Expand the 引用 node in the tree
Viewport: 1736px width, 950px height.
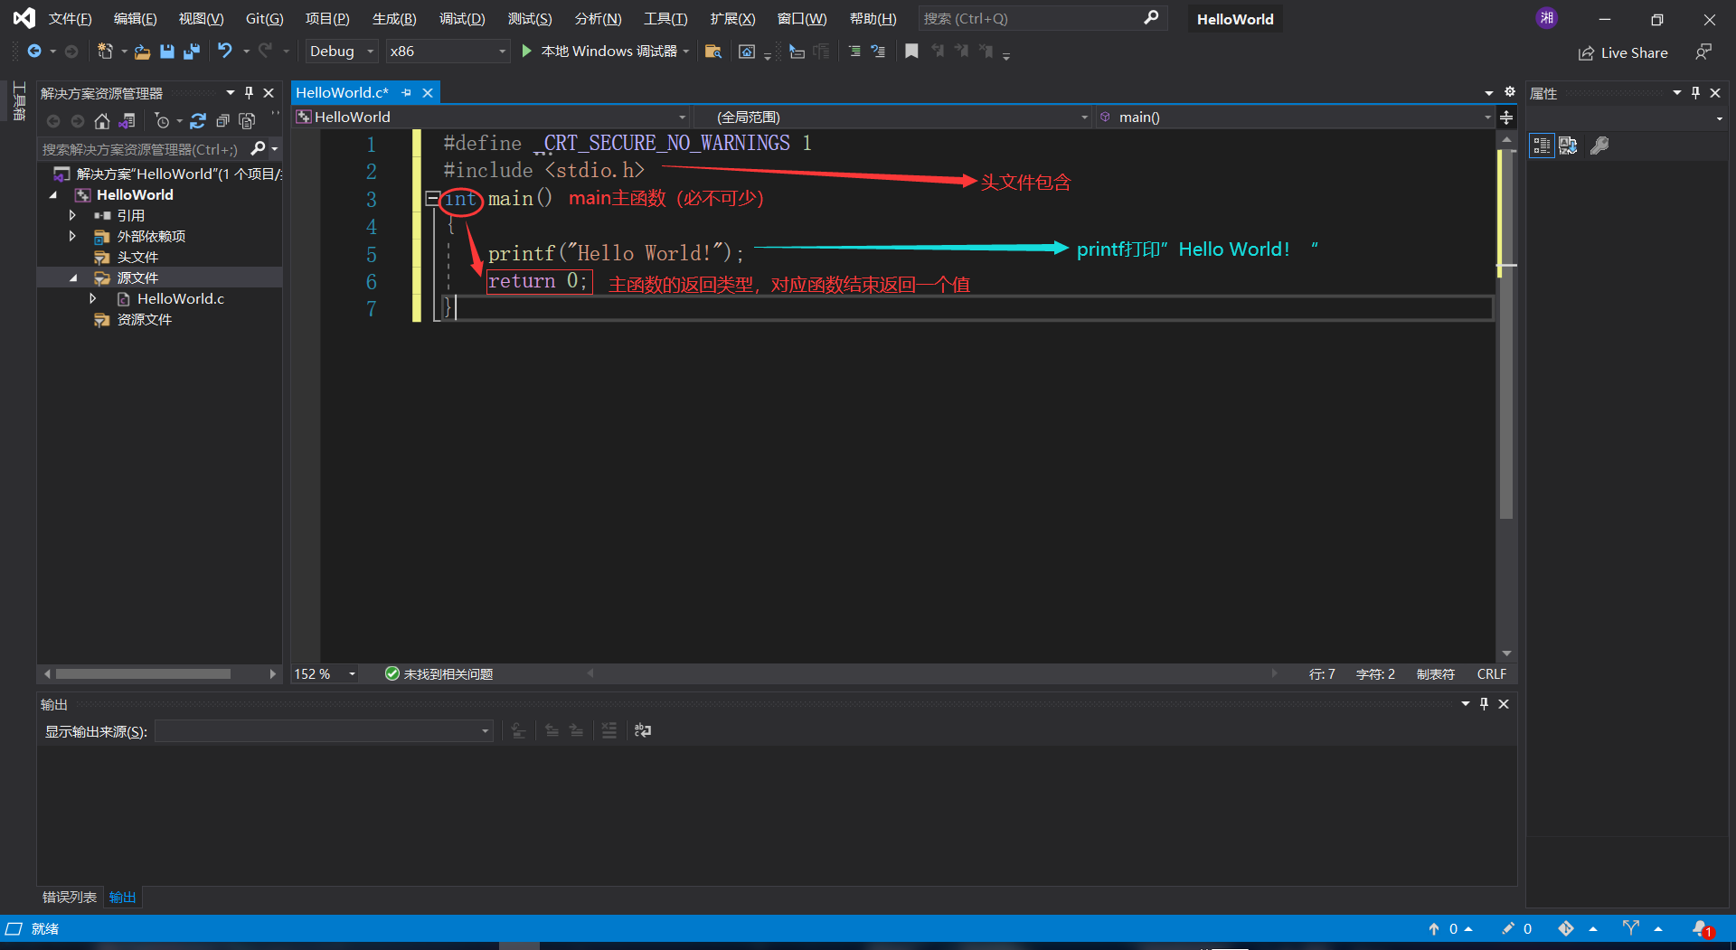pyautogui.click(x=72, y=215)
